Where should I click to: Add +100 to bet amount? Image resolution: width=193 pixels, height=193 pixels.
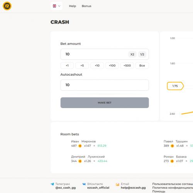click(112, 66)
